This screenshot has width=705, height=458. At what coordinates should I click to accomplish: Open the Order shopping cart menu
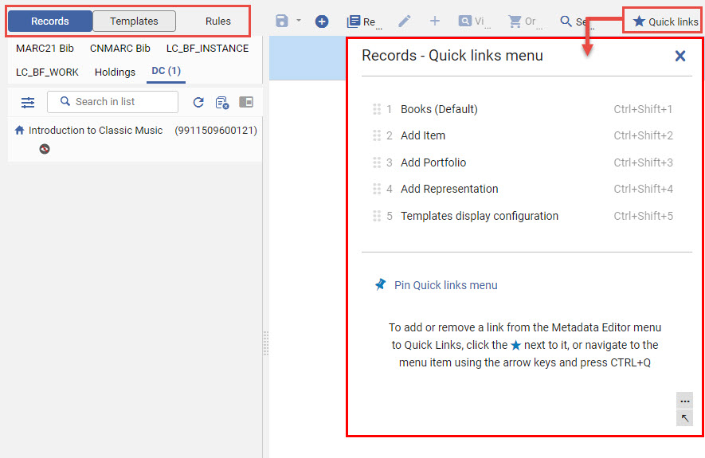click(x=525, y=22)
